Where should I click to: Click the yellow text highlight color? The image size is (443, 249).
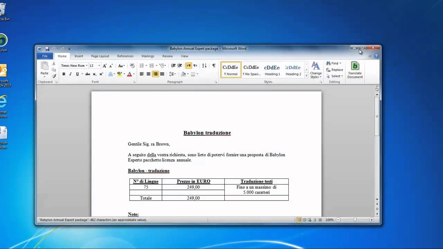pos(119,74)
